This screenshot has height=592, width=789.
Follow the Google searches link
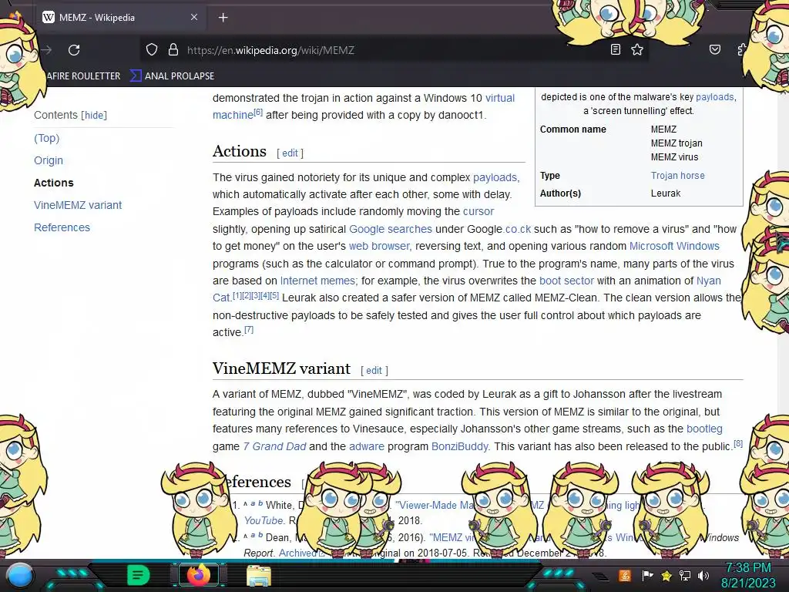[391, 229]
